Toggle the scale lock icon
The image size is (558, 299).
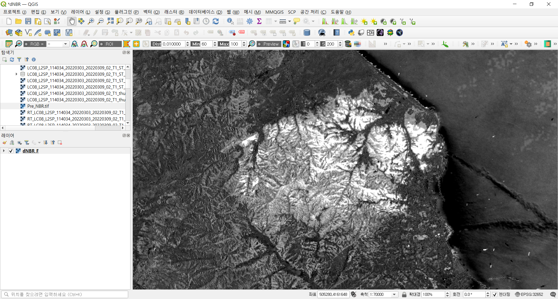(404, 294)
